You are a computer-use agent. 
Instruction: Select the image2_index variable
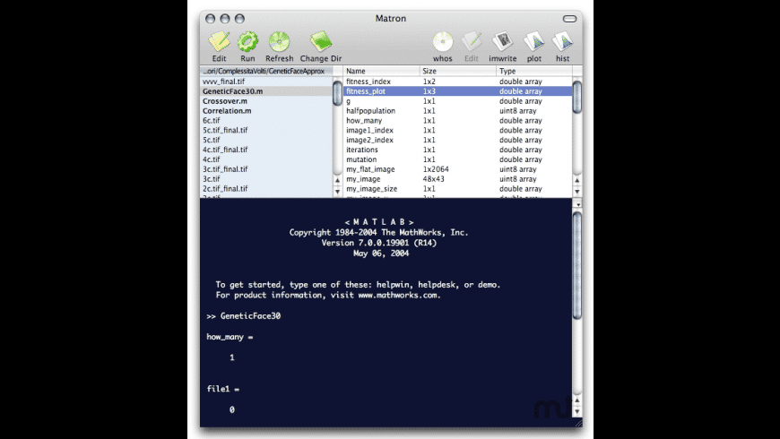[x=457, y=140]
